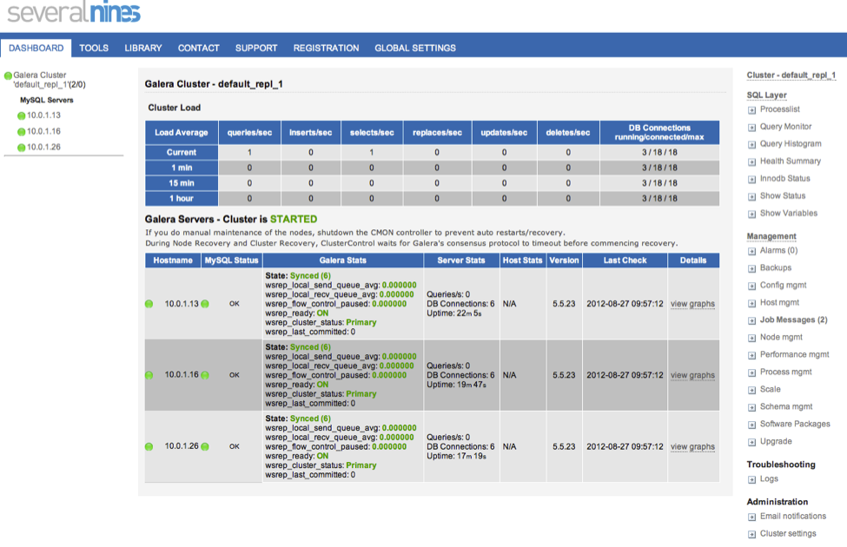Click plus icon next to Job Messages (2)

(x=751, y=320)
